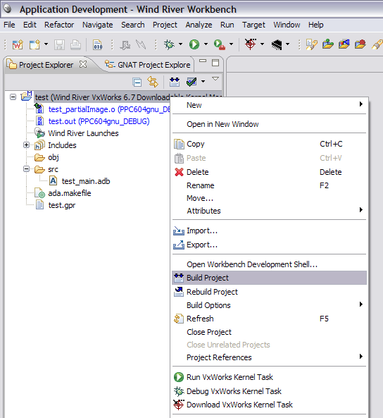Collapse the test project tree node
This screenshot has width=383, height=418.
point(13,97)
